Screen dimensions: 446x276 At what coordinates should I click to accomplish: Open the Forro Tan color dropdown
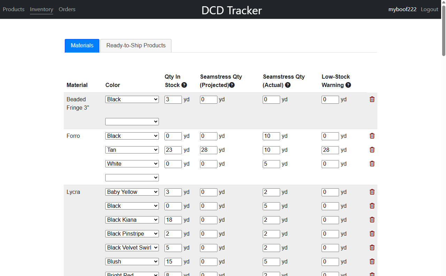click(x=132, y=150)
